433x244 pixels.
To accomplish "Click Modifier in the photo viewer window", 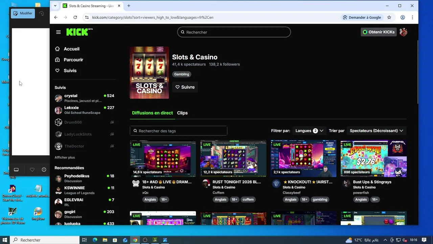I will (23, 14).
